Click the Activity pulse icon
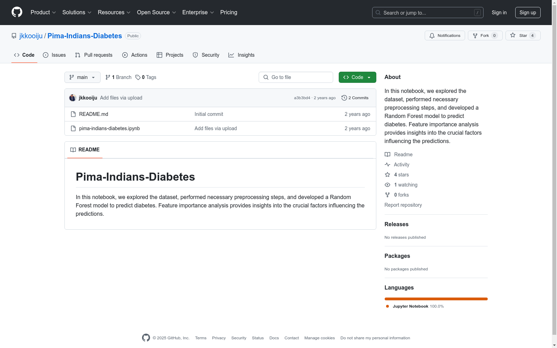Image resolution: width=557 pixels, height=348 pixels. click(x=387, y=165)
